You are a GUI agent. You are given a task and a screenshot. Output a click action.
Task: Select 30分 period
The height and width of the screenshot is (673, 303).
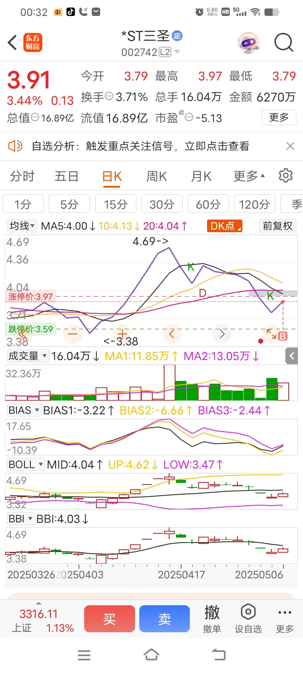(162, 204)
